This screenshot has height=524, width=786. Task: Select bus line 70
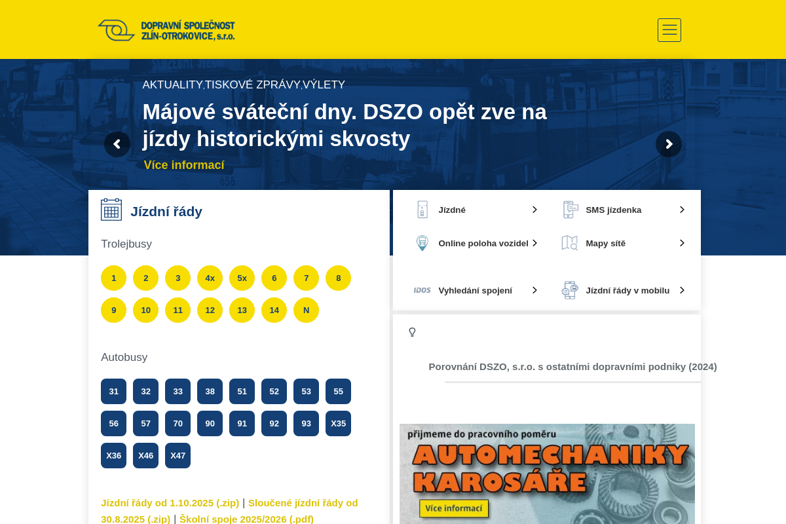pos(178,423)
